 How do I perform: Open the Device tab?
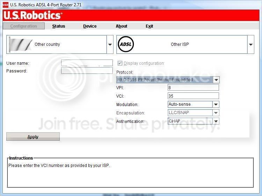point(90,26)
